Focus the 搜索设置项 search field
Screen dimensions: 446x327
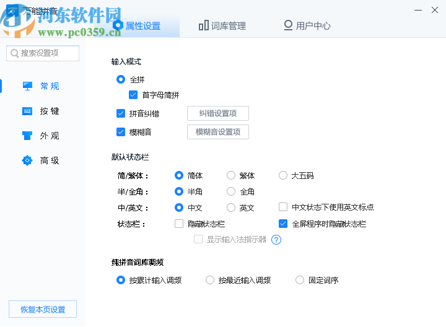[x=43, y=53]
